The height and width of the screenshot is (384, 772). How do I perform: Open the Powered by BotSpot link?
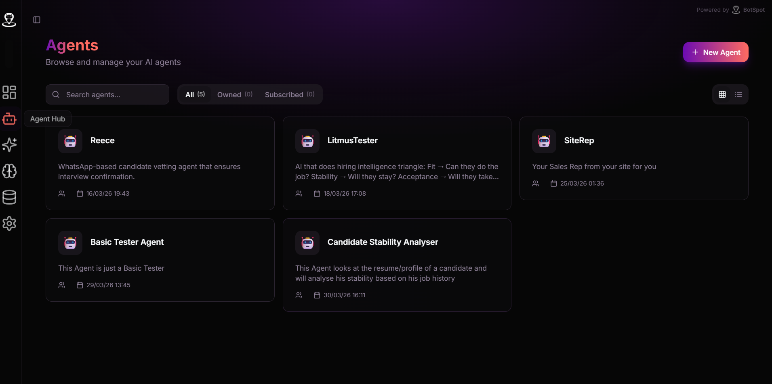(x=730, y=10)
